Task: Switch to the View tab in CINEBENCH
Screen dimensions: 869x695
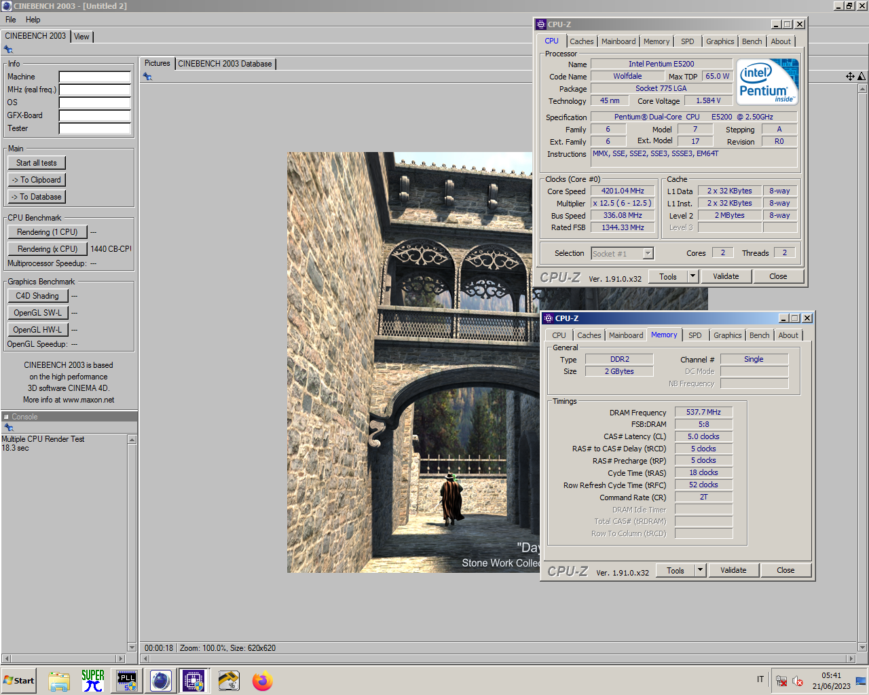Action: (x=81, y=37)
